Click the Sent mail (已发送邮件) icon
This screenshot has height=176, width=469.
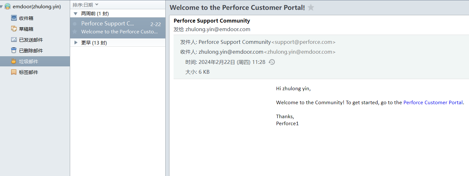click(x=14, y=40)
